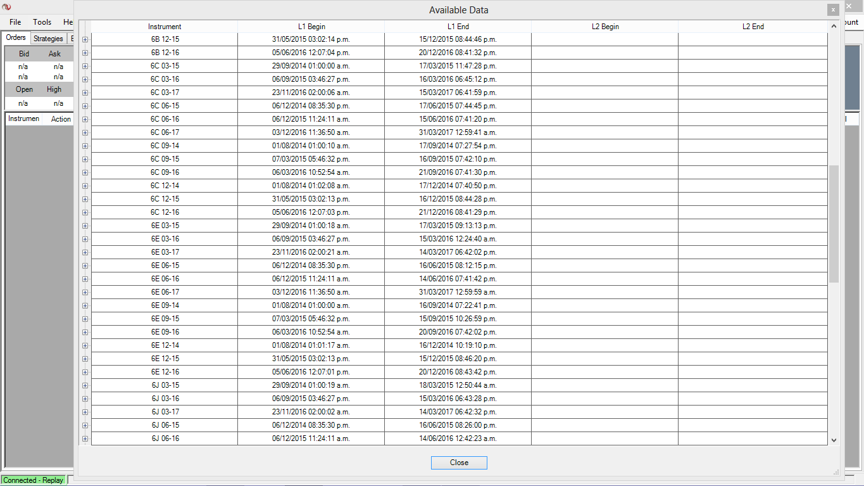This screenshot has height=486, width=864.
Task: Click the L2 Begin column header
Action: tap(605, 27)
